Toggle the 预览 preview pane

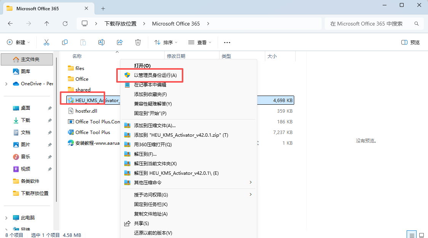click(410, 43)
